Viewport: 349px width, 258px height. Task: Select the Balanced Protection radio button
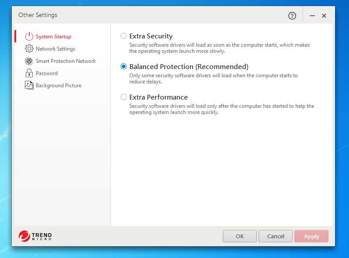124,67
